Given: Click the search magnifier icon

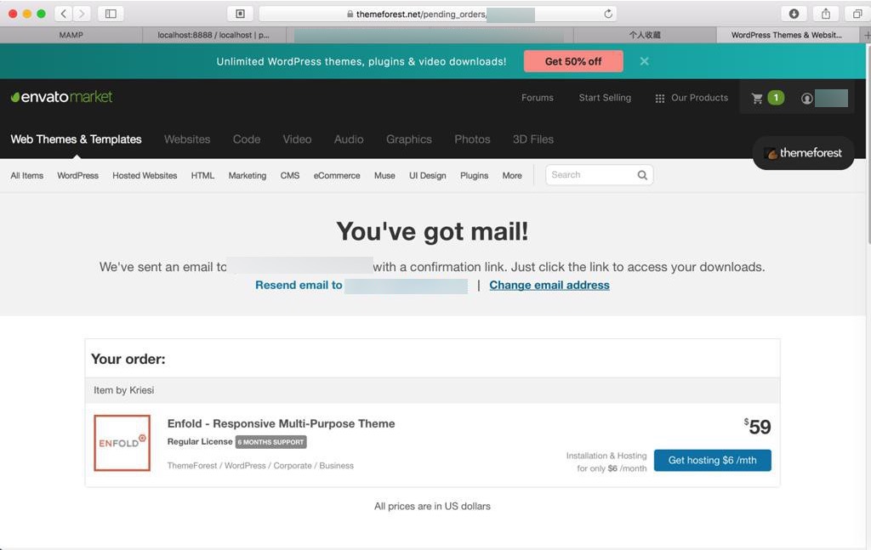Looking at the screenshot, I should coord(642,175).
